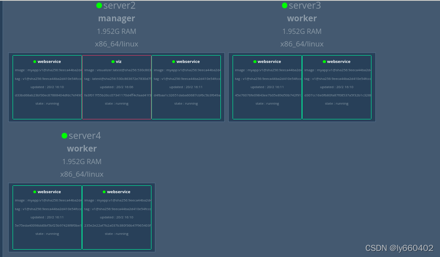
Task: Click the updated time in container d33bd68ab
Action: [x=47, y=87]
